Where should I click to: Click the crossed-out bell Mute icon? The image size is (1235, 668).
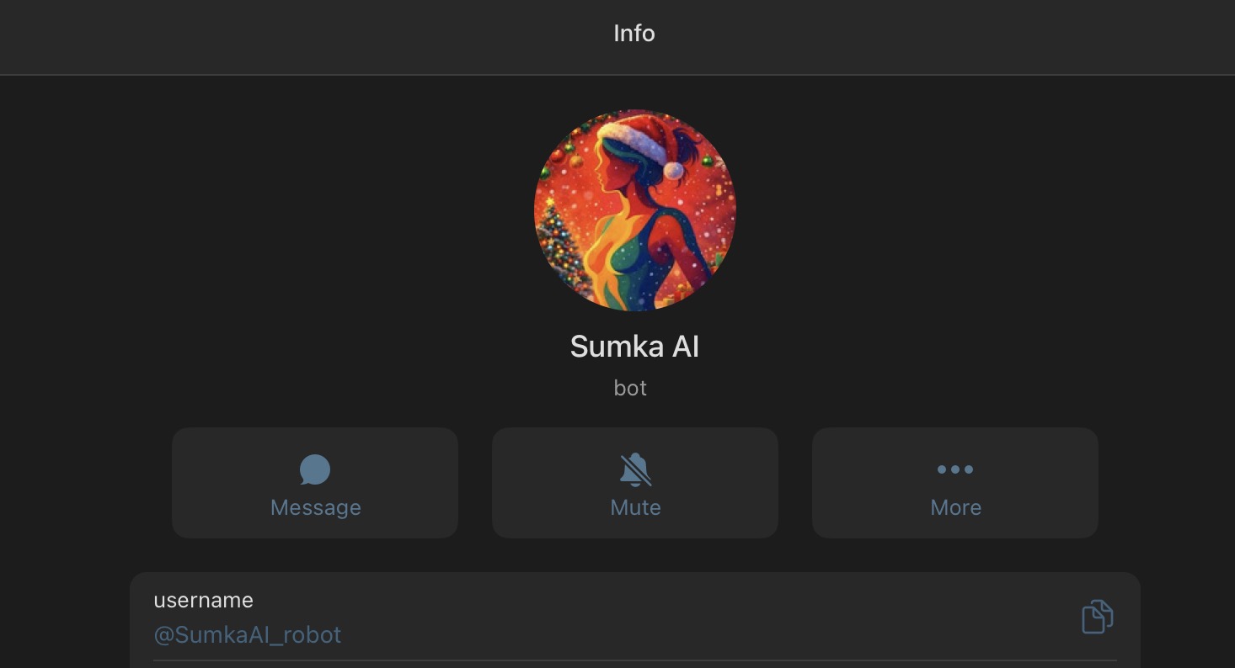click(635, 469)
